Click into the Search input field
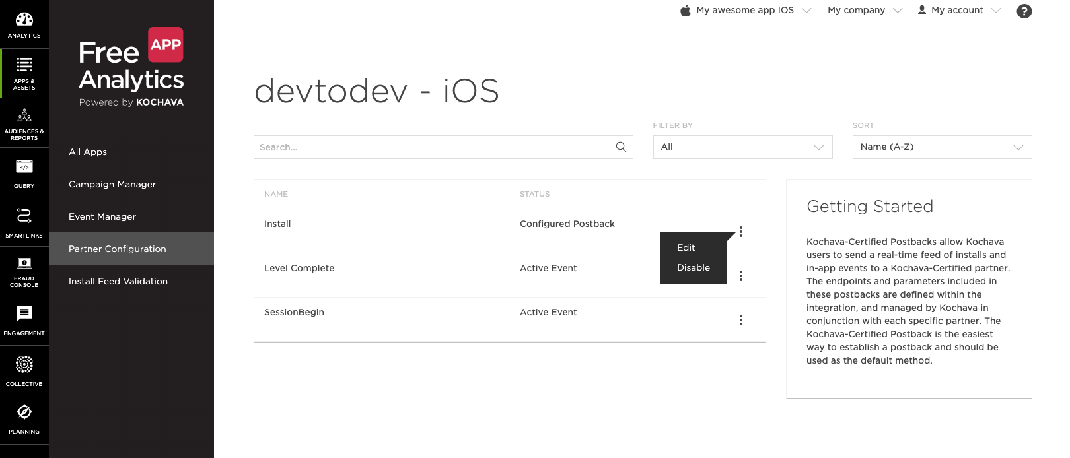 [433, 147]
